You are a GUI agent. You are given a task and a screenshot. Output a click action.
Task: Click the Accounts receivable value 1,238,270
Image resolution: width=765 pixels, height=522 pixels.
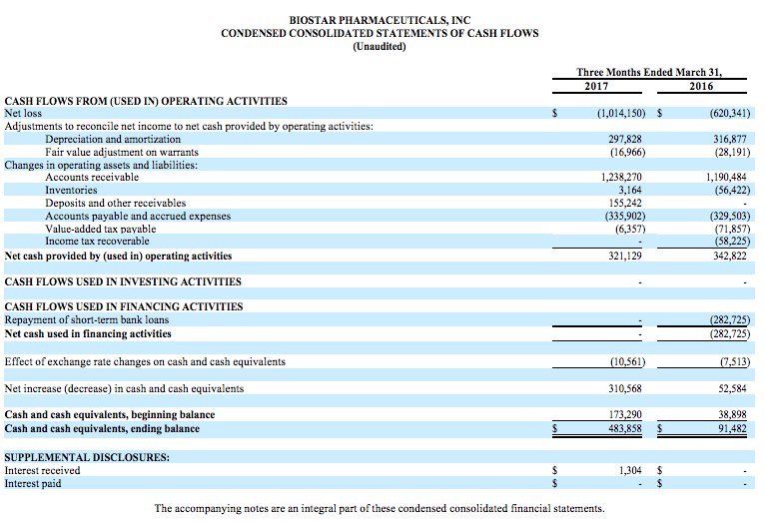(620, 178)
